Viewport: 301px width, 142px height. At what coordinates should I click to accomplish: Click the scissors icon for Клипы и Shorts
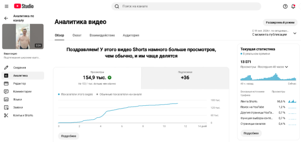[x=6, y=115]
